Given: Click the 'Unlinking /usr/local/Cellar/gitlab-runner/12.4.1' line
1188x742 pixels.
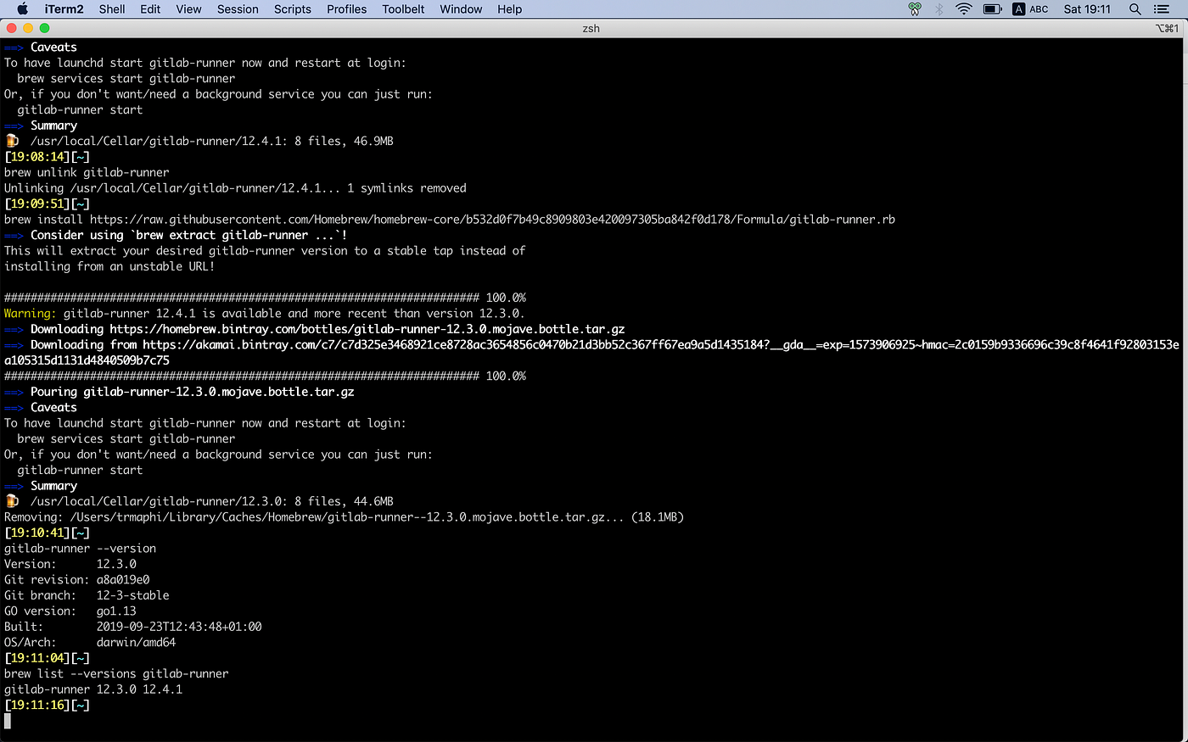Looking at the screenshot, I should (235, 188).
